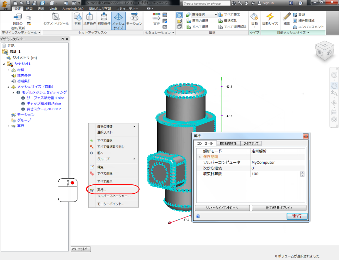339x260 pixels.
Task: Click 直前の選択 previous selection
Action: click(198, 21)
